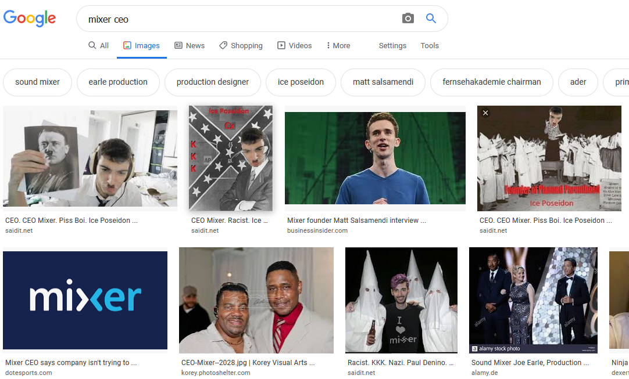Image resolution: width=629 pixels, height=379 pixels.
Task: Select the 'earle production' suggestion chip
Action: pos(118,82)
